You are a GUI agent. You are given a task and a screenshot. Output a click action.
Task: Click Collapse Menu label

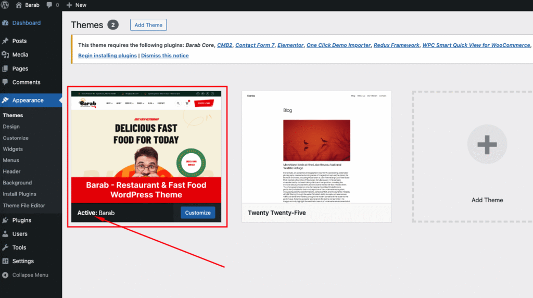point(30,275)
